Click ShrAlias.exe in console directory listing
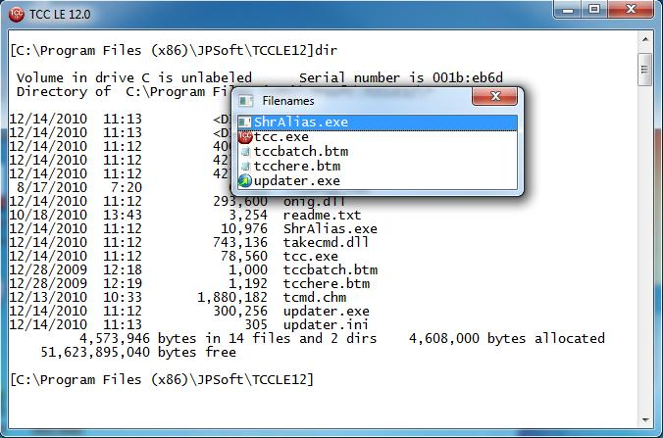This screenshot has width=663, height=438. [330, 229]
